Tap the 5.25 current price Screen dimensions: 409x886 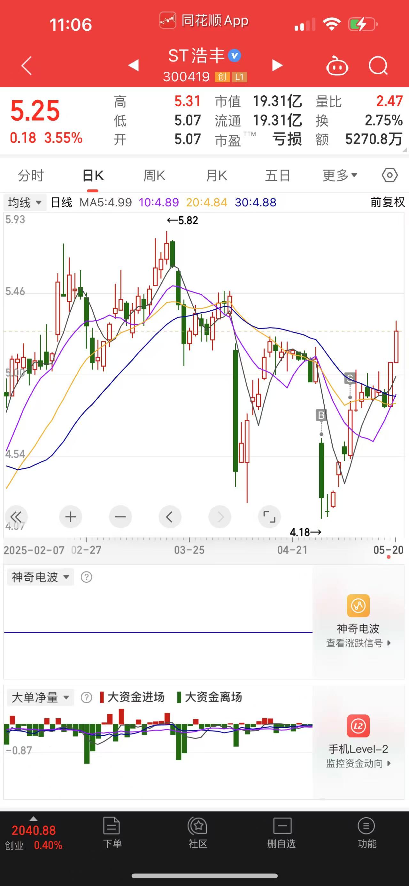point(35,111)
